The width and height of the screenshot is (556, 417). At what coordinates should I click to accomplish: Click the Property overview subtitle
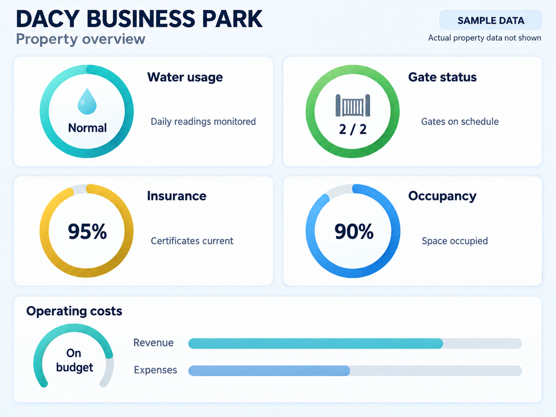[81, 39]
